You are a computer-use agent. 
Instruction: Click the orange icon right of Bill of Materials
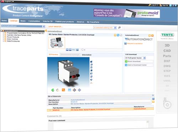pos(153,102)
